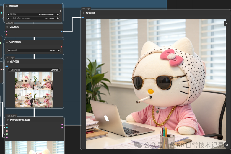
Task: Click the 1/4 image counter in preview
Action: [227, 145]
